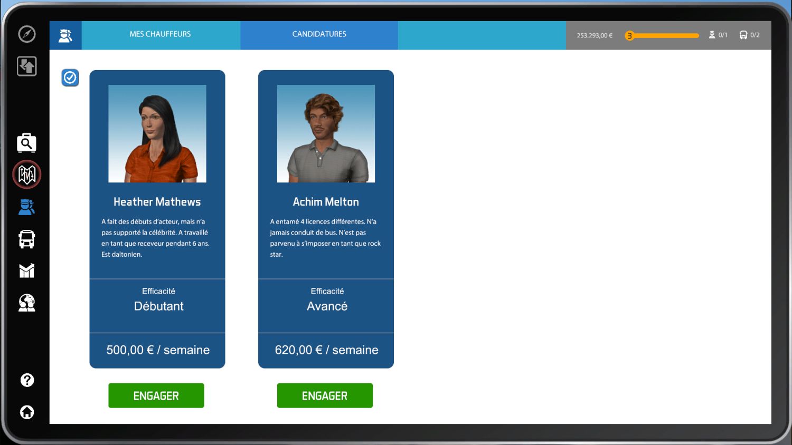This screenshot has width=792, height=445.
Task: Click Heather Mathews portrait
Action: click(x=157, y=133)
